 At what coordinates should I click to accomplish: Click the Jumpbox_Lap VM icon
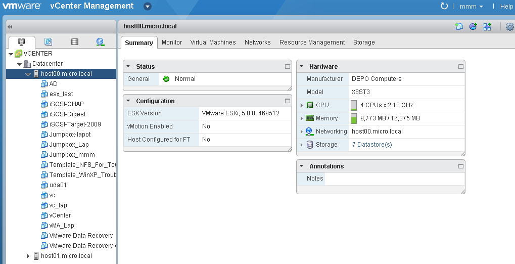[x=44, y=144]
